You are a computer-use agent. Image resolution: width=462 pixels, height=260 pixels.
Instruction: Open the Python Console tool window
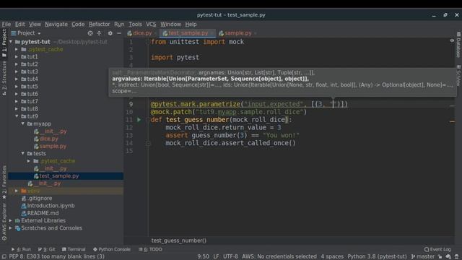click(x=112, y=249)
